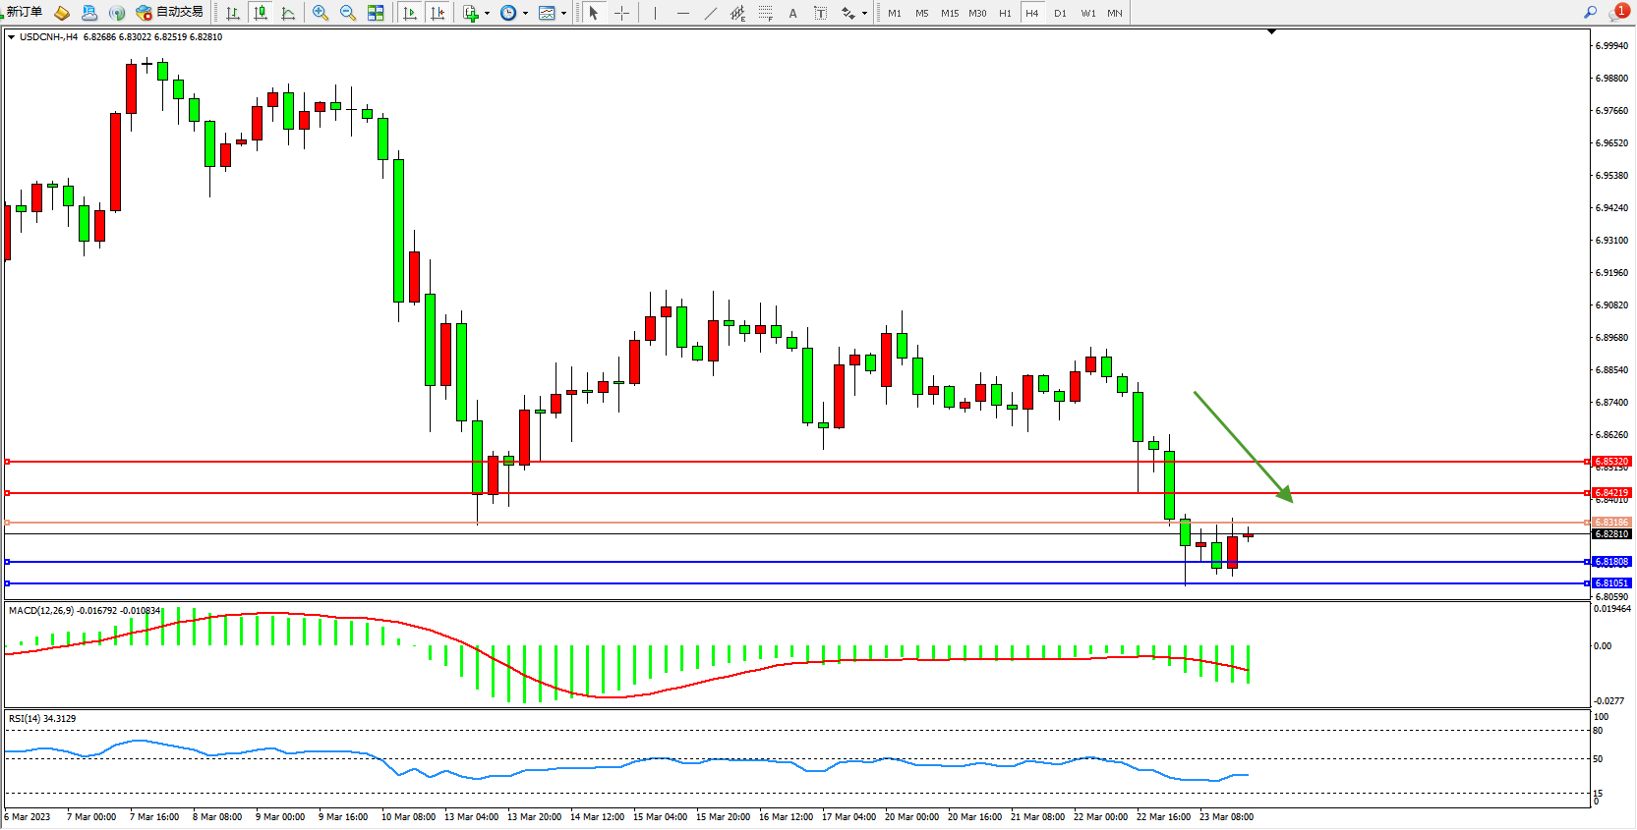This screenshot has width=1637, height=830.
Task: Open the Indicators list dropdown arrow
Action: tap(487, 14)
